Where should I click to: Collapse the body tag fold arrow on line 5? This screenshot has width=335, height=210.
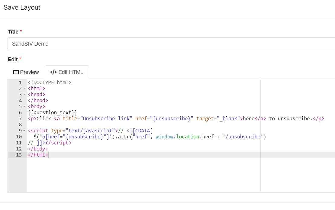click(24, 106)
